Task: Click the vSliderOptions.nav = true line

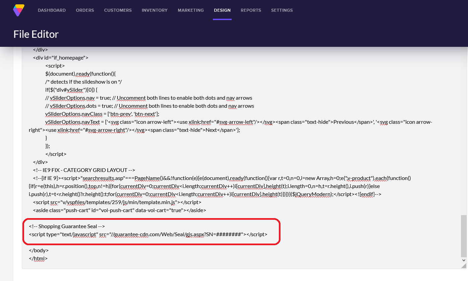Action: coord(149,98)
